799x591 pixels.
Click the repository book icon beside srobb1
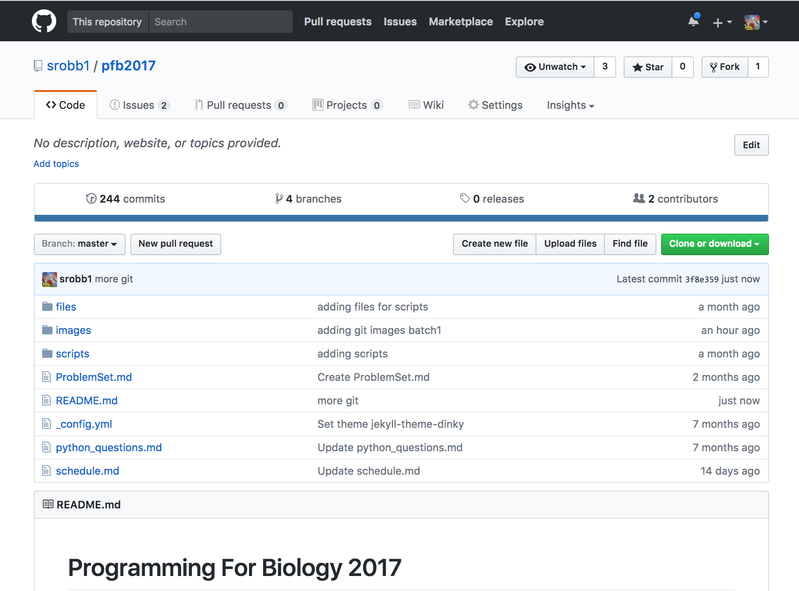38,66
